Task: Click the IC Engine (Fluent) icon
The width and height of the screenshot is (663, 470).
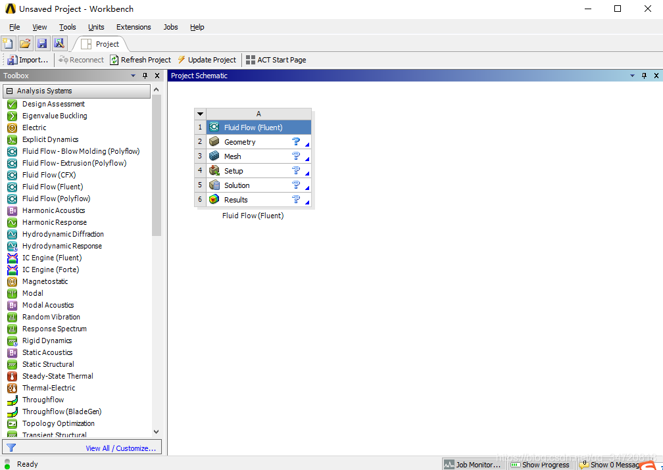Action: pos(12,258)
